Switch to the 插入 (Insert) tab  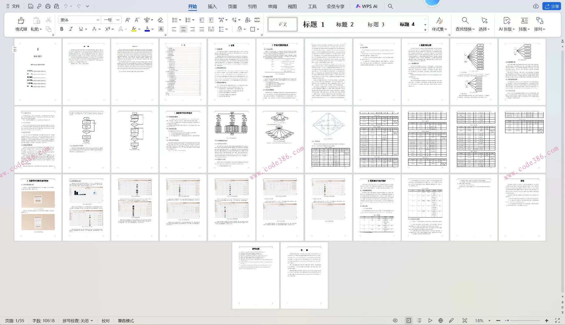(x=212, y=6)
